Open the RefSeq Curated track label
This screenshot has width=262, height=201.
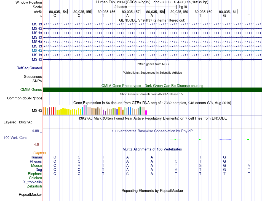click(29, 68)
